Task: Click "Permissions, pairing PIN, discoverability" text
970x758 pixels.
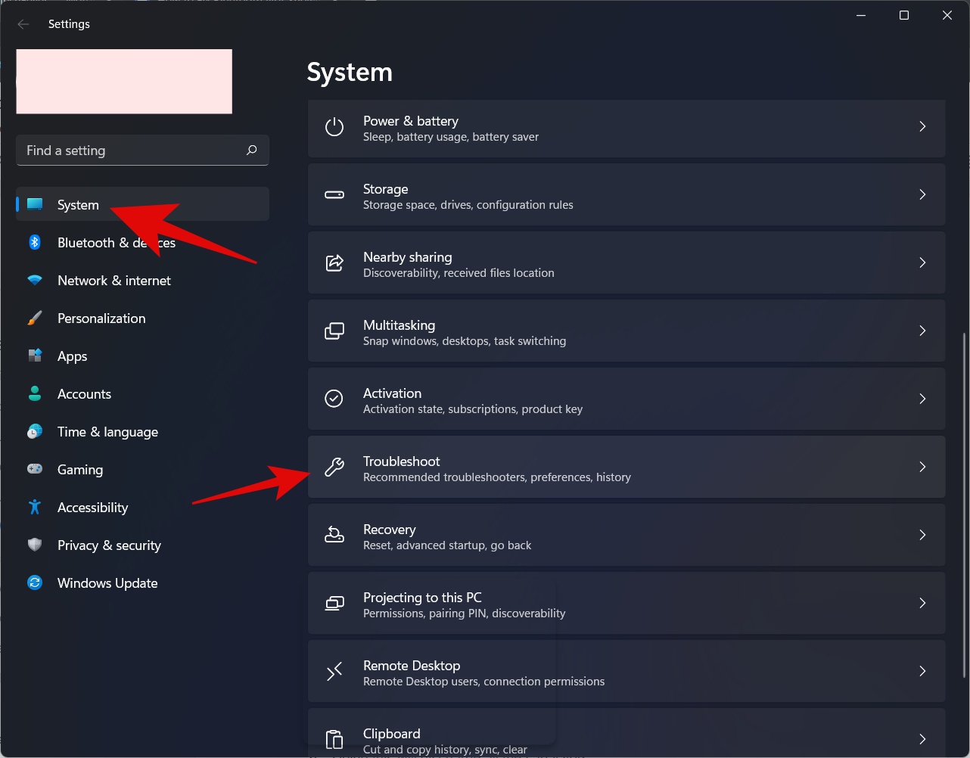Action: click(465, 614)
